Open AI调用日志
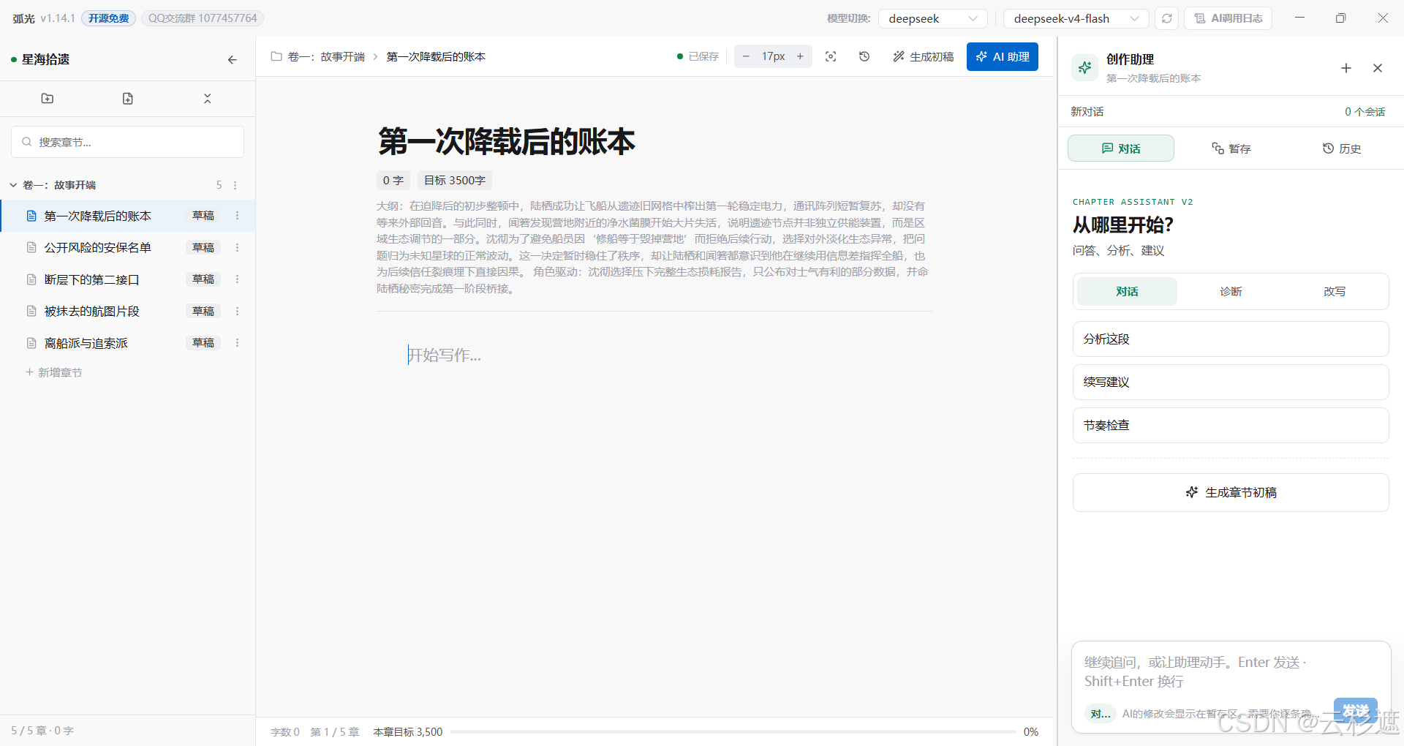 pos(1228,18)
